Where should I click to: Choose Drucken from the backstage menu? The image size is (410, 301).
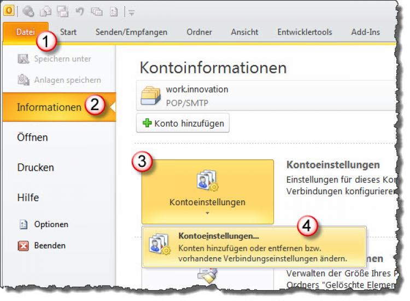(x=35, y=167)
